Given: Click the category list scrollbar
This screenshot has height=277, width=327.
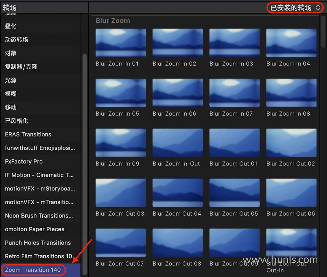Looking at the screenshot, I should [x=84, y=164].
